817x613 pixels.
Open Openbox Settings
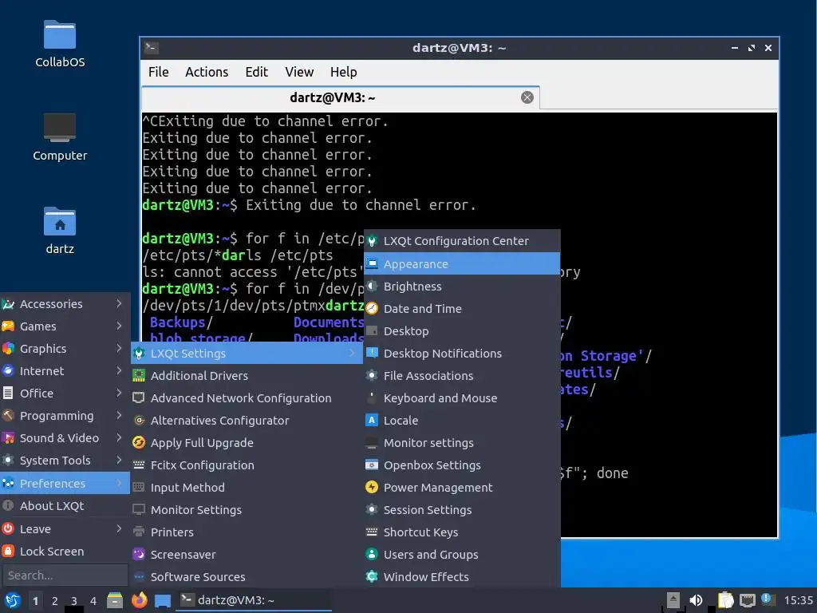(x=462, y=465)
